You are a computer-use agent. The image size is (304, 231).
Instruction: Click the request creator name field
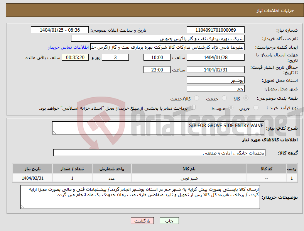[167, 47]
